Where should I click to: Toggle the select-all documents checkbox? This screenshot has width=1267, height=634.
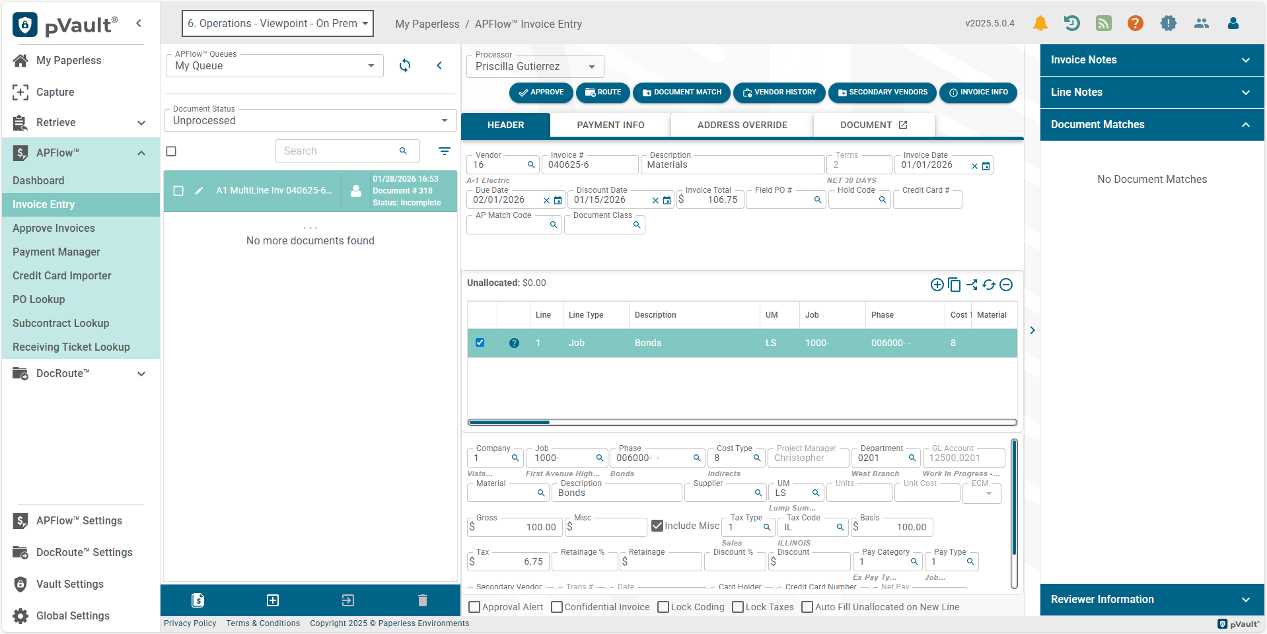(x=171, y=151)
